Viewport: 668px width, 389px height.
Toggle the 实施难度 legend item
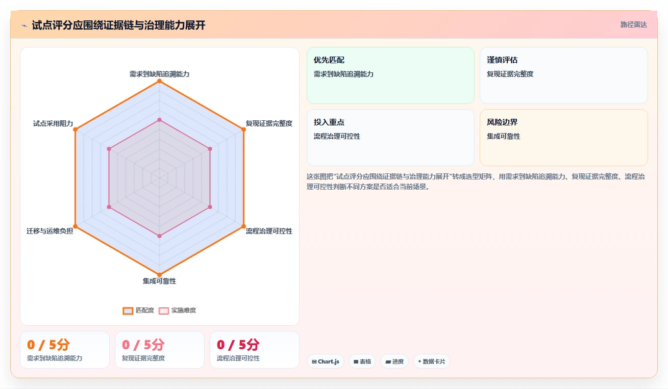(x=177, y=310)
